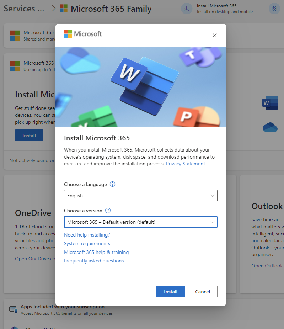Click the download icon beside Install Microsoft 365
Image resolution: width=284 pixels, height=329 pixels.
(x=187, y=9)
